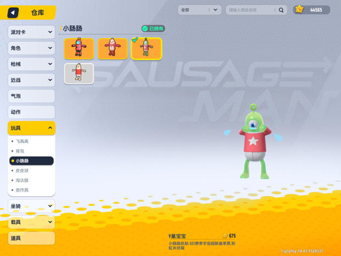Expand the 载具 category
The width and height of the screenshot is (341, 256).
(31, 222)
